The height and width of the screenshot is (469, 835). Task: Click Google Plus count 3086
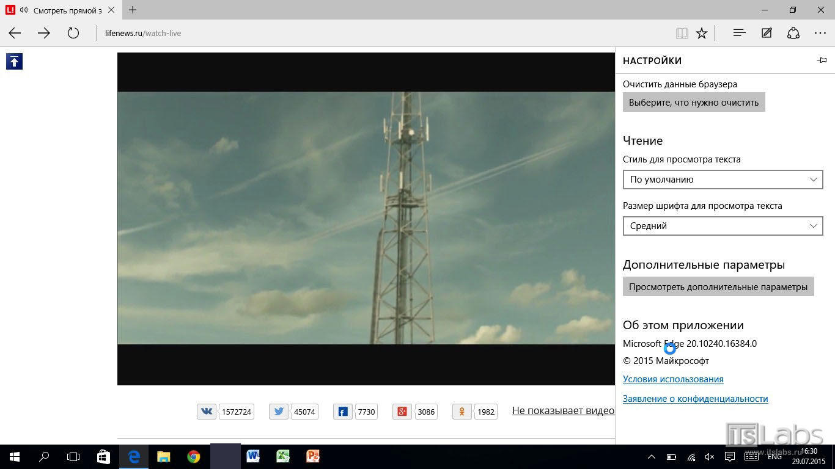[426, 412]
